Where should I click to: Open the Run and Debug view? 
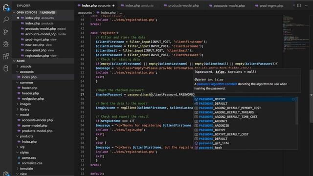[6, 44]
